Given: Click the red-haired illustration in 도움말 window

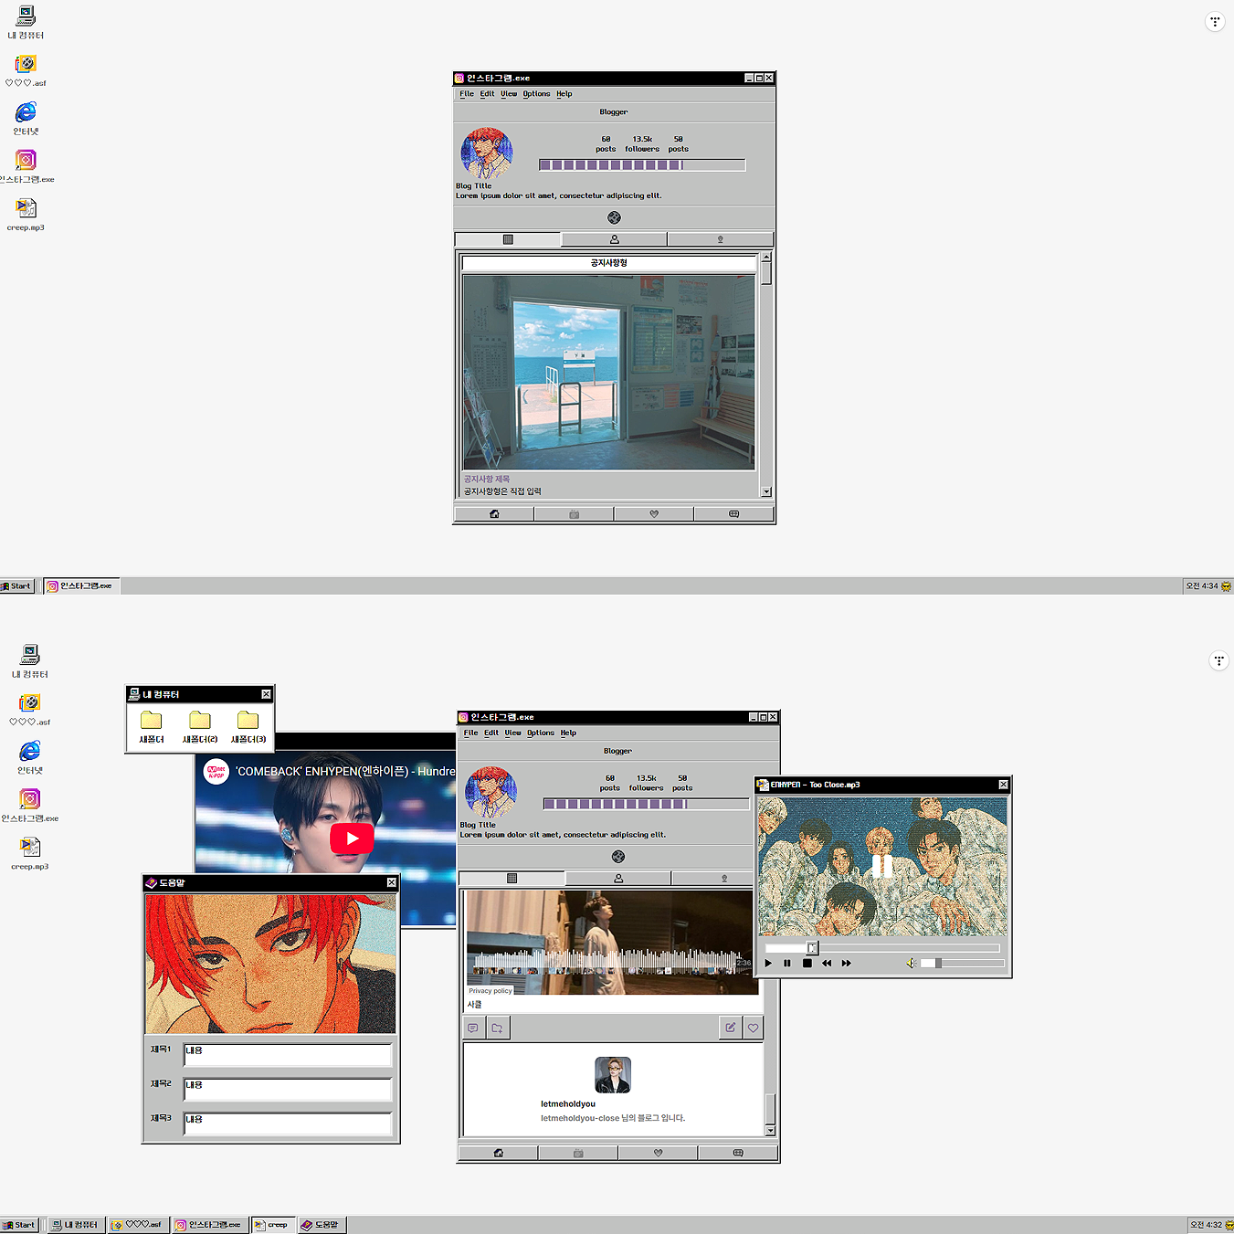Looking at the screenshot, I should point(270,964).
